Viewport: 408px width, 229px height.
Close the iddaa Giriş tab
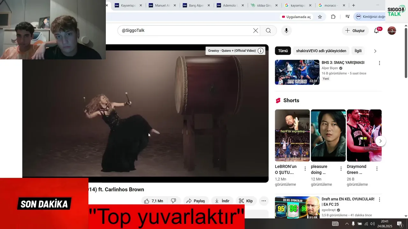tap(277, 5)
